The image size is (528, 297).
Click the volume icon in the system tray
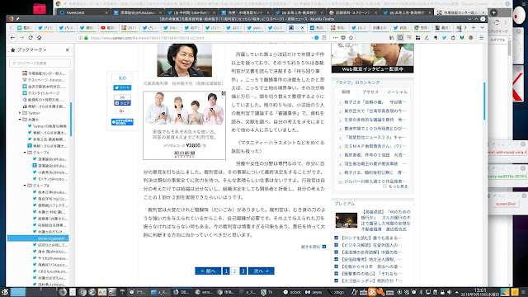click(x=449, y=292)
